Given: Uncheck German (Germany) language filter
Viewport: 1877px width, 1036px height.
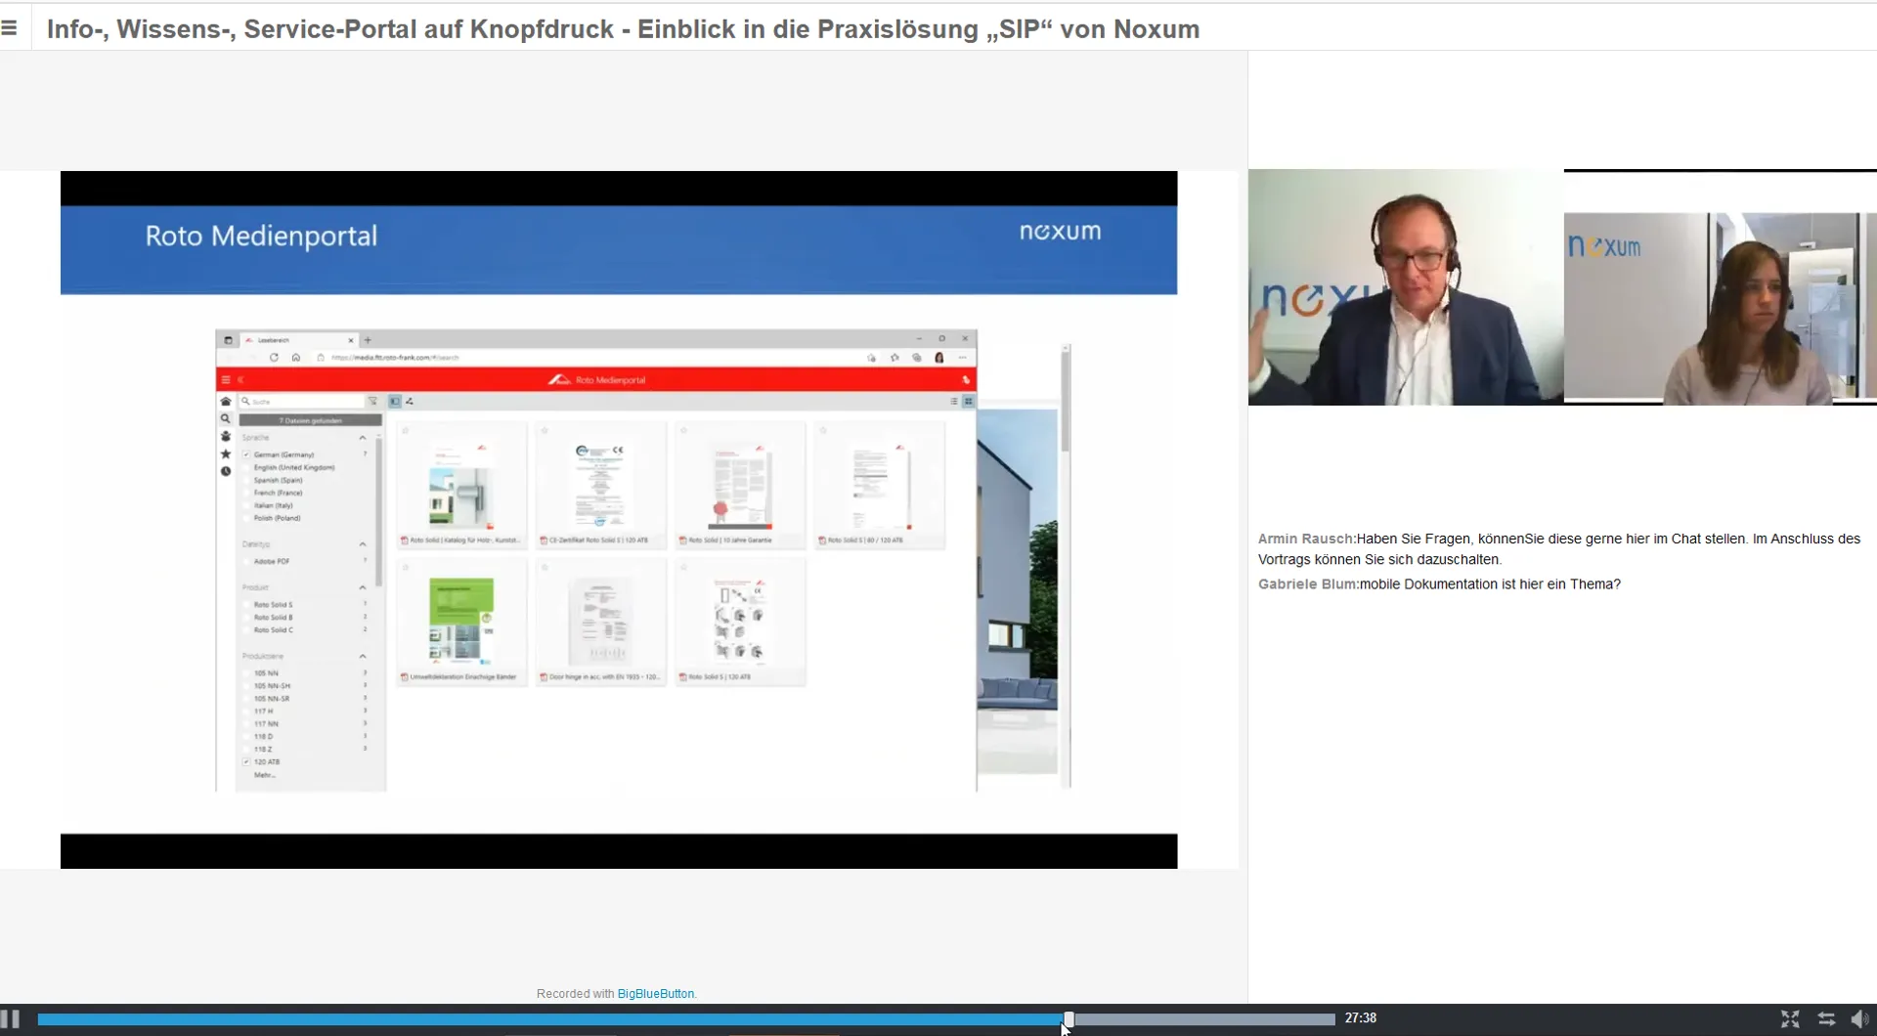Looking at the screenshot, I should [x=246, y=454].
